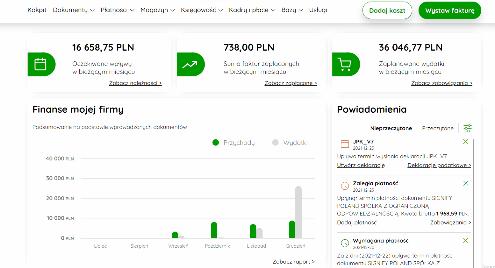The width and height of the screenshot is (495, 268).
Task: Open Zobacz należności link
Action: pos(135,83)
